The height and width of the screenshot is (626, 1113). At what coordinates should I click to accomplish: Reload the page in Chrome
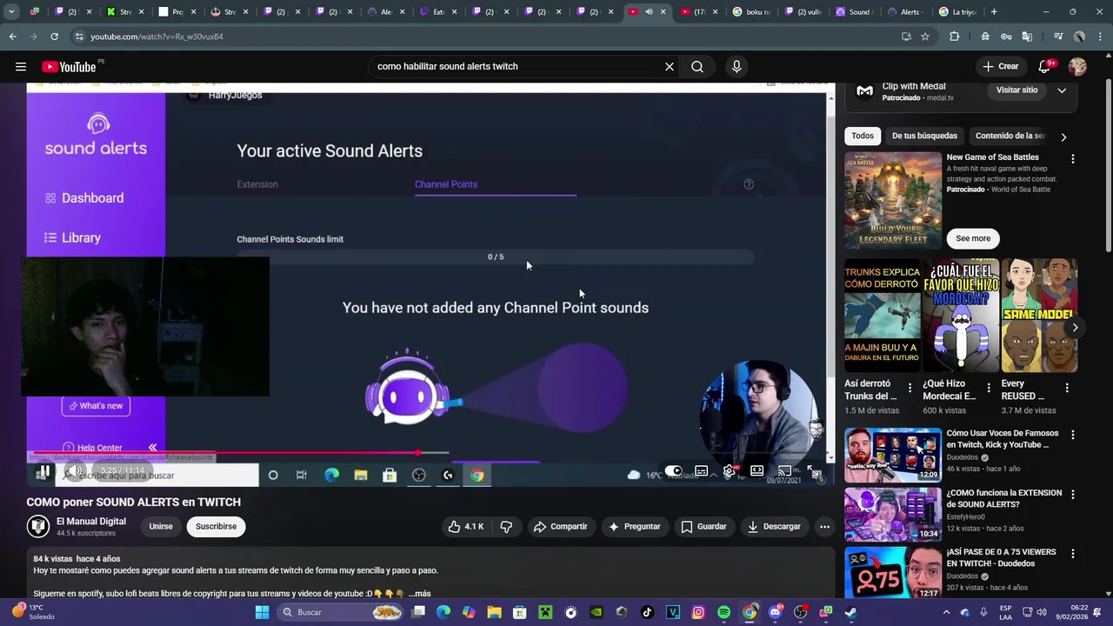[x=54, y=37]
